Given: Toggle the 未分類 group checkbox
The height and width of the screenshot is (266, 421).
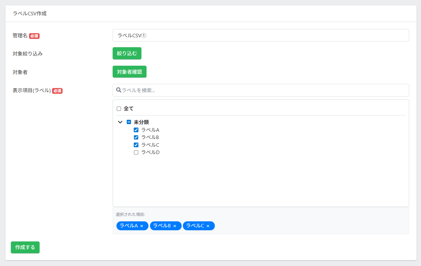Looking at the screenshot, I should tap(129, 122).
